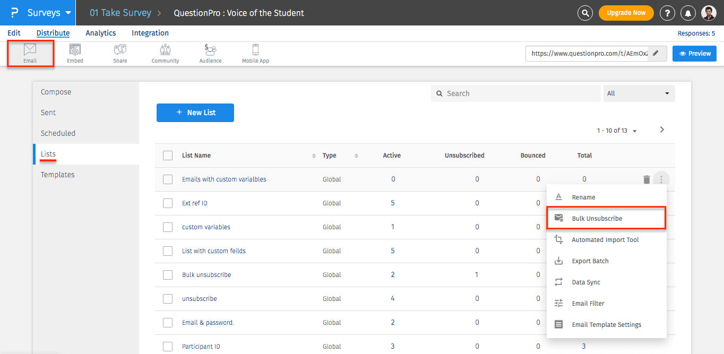This screenshot has height=354, width=724.
Task: Click the trash delete icon for first list
Action: [x=647, y=179]
